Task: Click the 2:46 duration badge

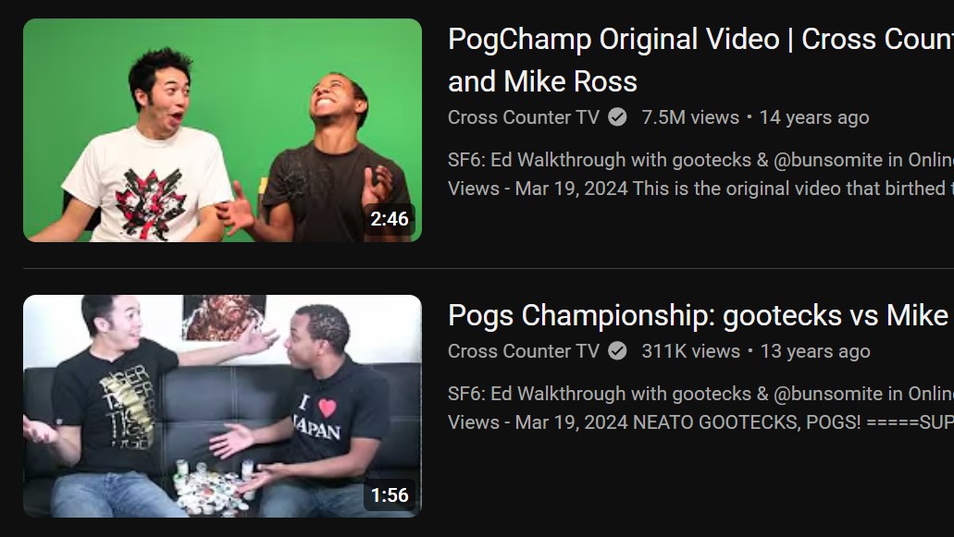Action: click(x=390, y=219)
